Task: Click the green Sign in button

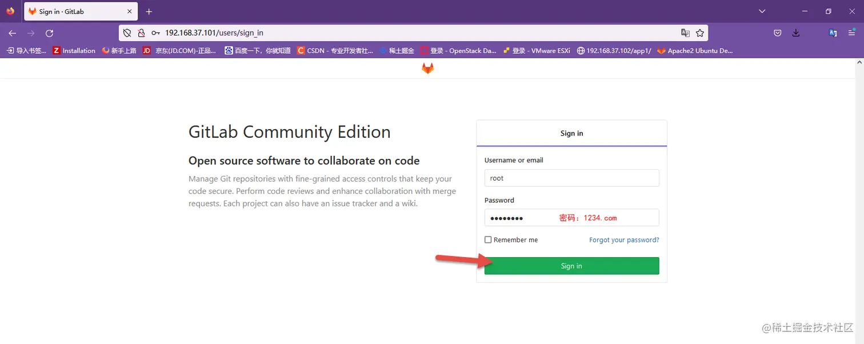Action: click(x=571, y=266)
